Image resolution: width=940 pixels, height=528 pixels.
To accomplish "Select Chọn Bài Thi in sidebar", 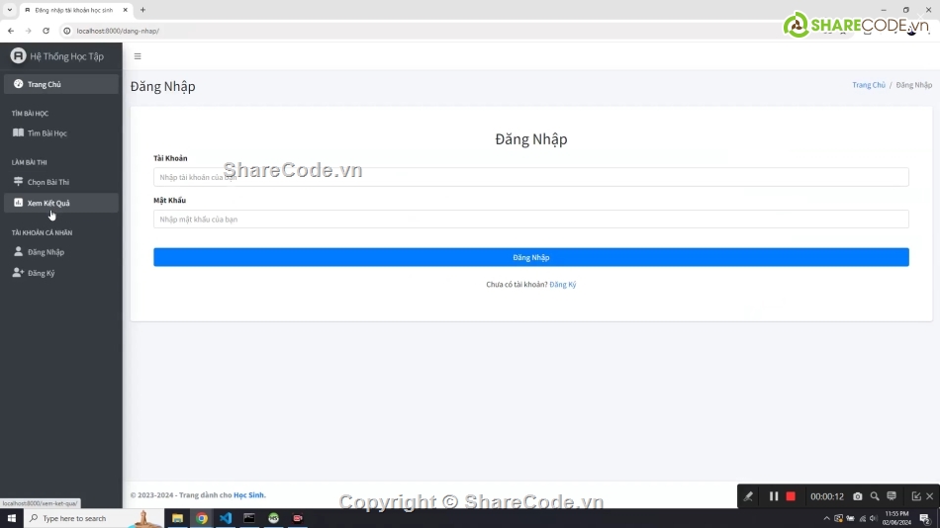I will pos(61,182).
